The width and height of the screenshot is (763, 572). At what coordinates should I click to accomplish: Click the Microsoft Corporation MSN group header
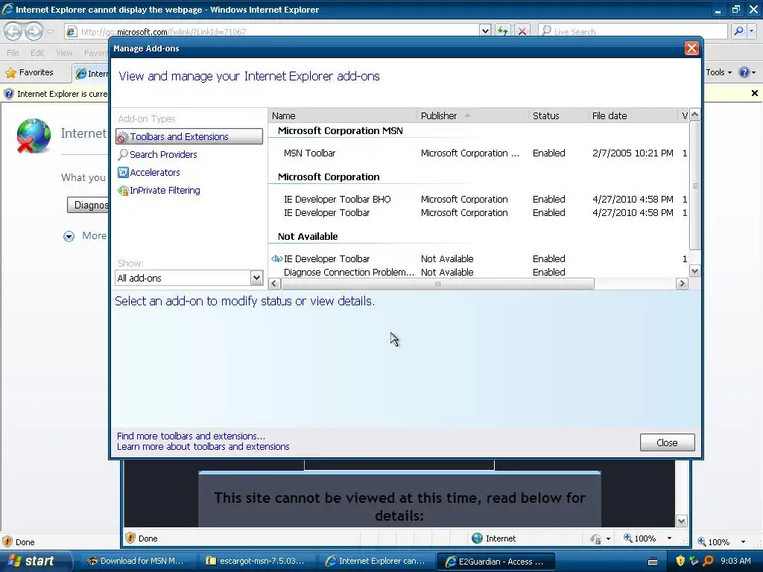click(340, 131)
